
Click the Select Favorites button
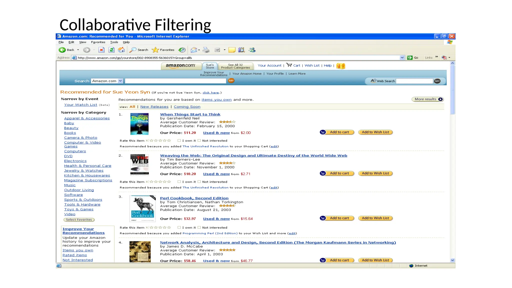pyautogui.click(x=79, y=220)
